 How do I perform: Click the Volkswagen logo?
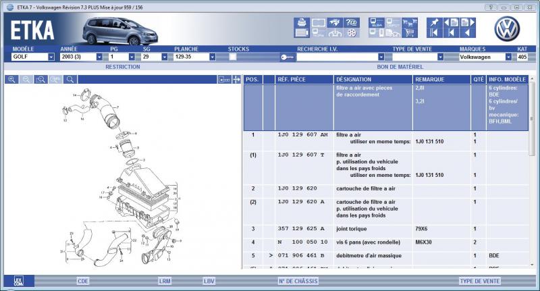pyautogui.click(x=508, y=28)
